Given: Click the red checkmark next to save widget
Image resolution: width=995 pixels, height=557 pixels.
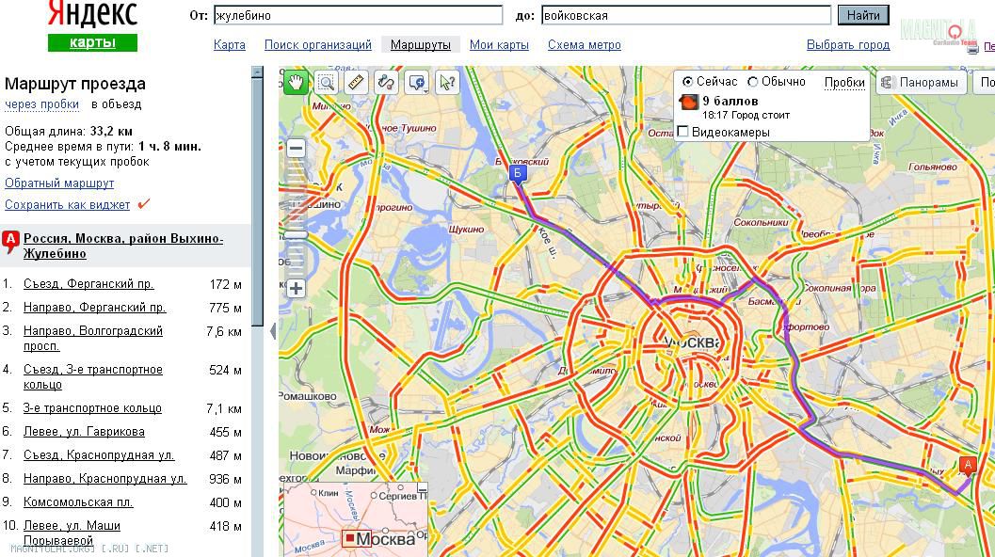Looking at the screenshot, I should click(144, 203).
